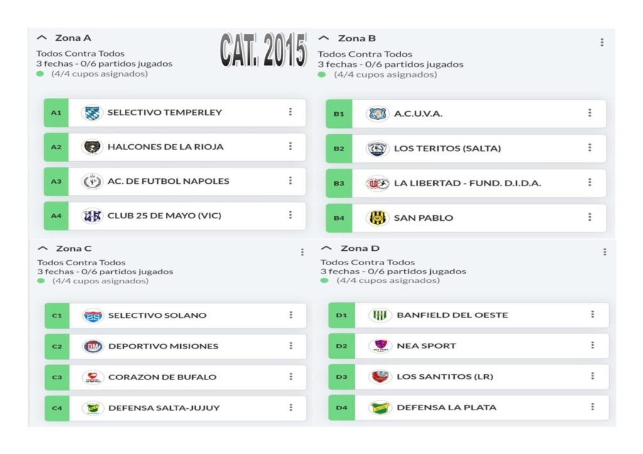This screenshot has height=454, width=643.
Task: Open three-dot menu for Selectivo Temperley
Action: tap(290, 112)
